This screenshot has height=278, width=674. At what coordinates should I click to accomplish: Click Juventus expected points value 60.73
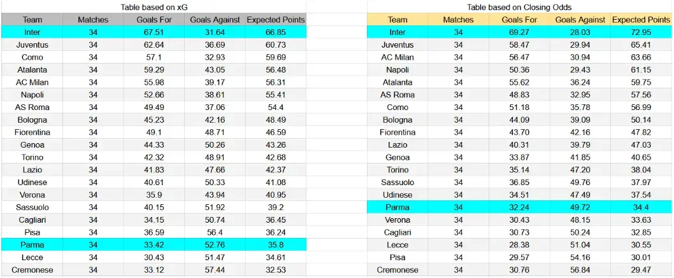[x=276, y=45]
